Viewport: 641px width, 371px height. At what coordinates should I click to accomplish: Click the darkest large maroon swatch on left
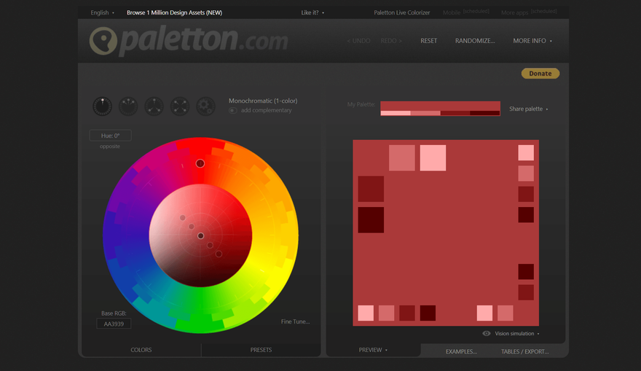tap(371, 220)
